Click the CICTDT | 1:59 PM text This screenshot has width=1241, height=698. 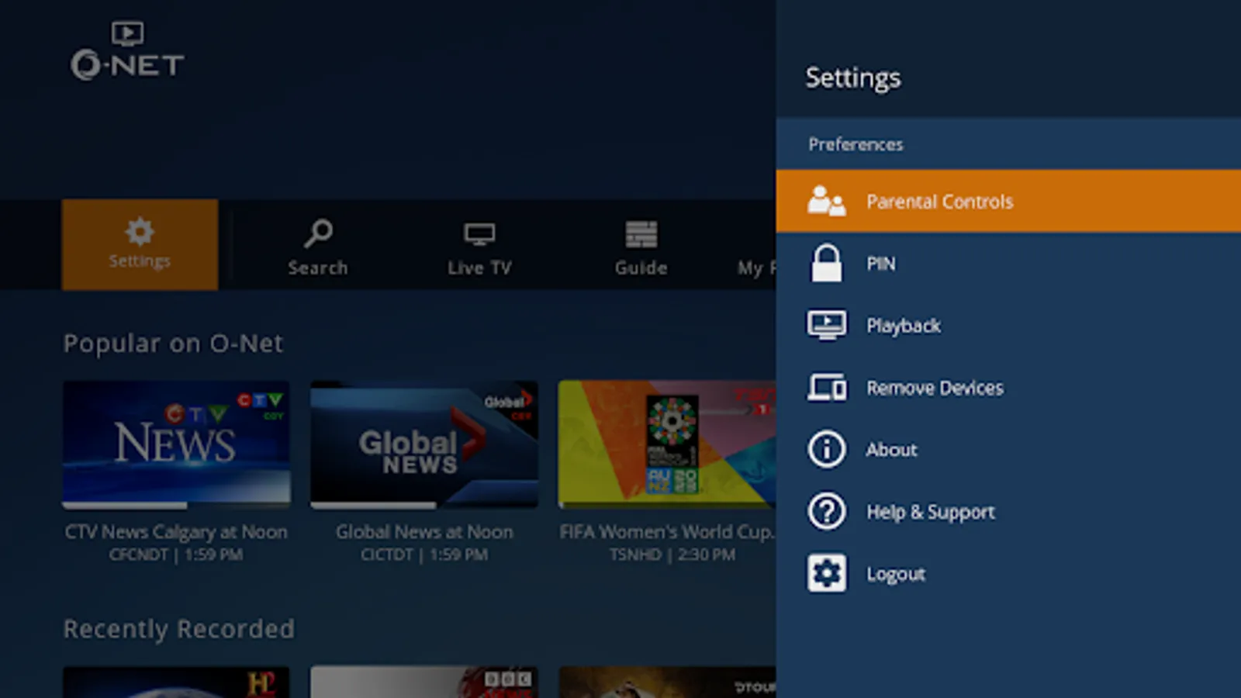[x=424, y=555]
